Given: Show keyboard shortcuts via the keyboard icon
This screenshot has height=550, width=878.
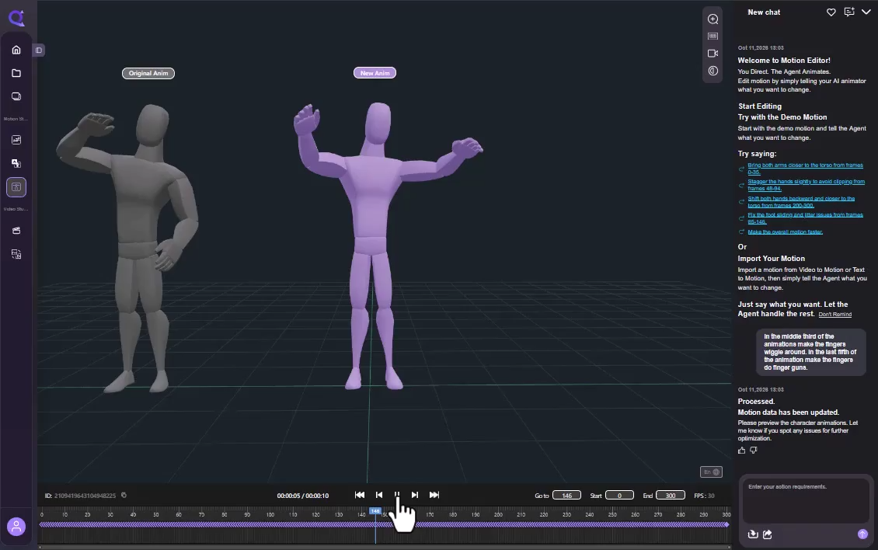Looking at the screenshot, I should [713, 37].
